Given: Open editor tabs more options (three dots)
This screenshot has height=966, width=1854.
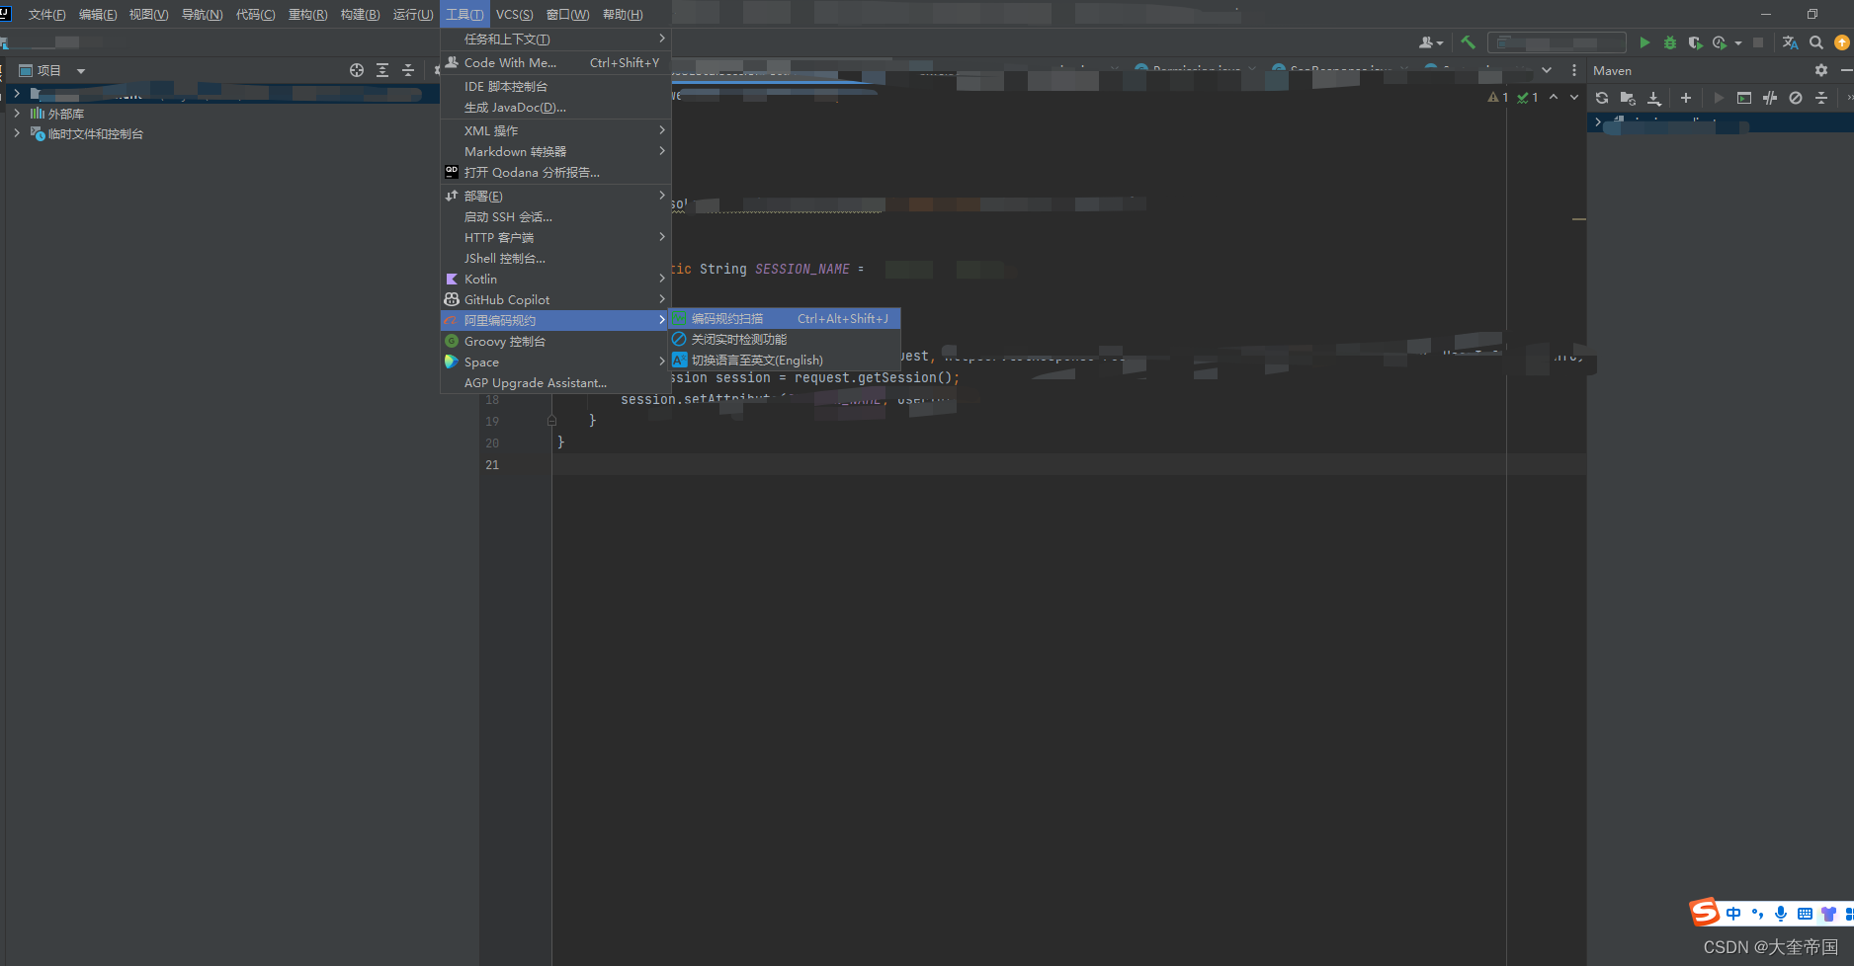Looking at the screenshot, I should (1574, 70).
